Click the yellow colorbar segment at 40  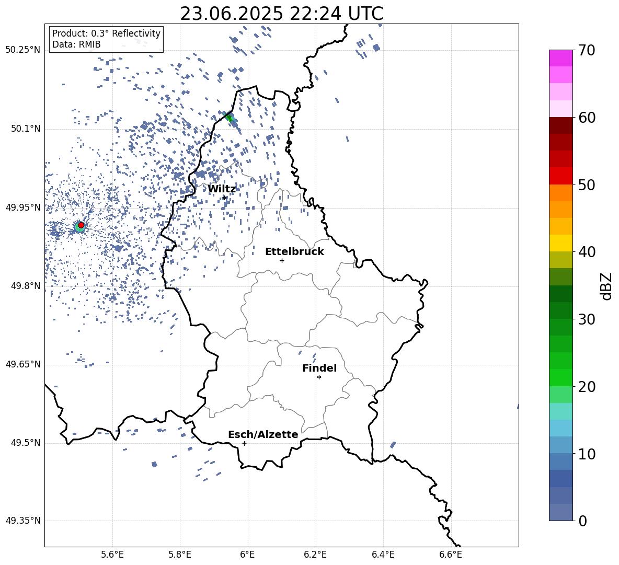pos(561,243)
